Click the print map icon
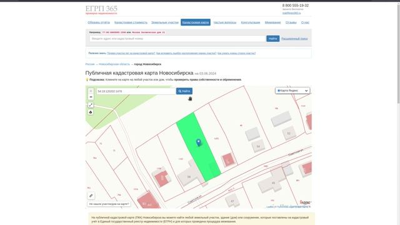The height and width of the screenshot is (225, 400). (x=91, y=112)
